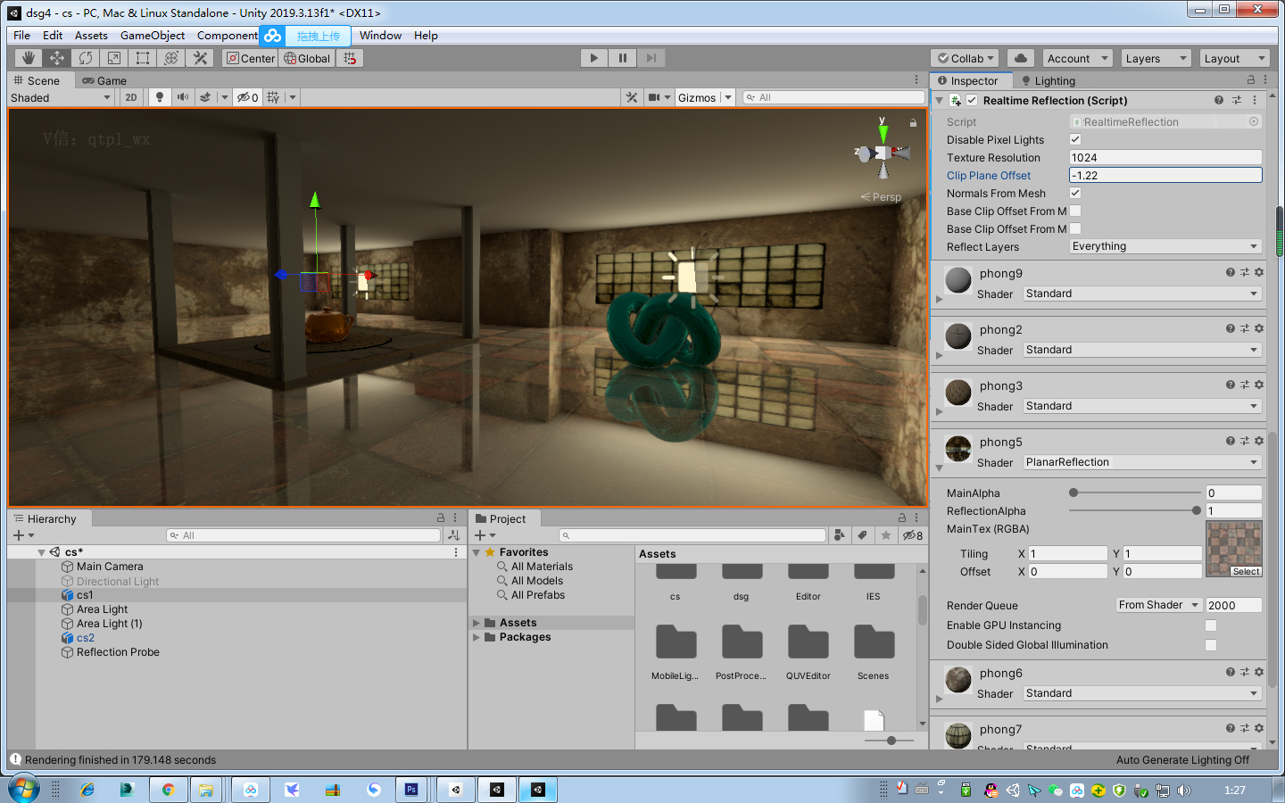1285x803 pixels.
Task: Open phong5 PlanarReflection shader dropdown
Action: click(1142, 462)
